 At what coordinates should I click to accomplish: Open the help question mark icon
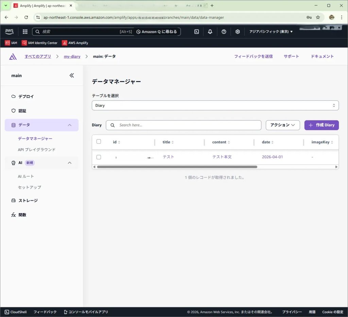pos(224,32)
